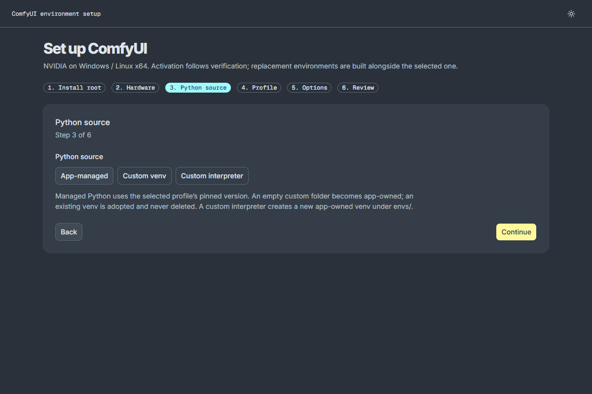Choose the Custom venv option
592x394 pixels.
(x=145, y=176)
